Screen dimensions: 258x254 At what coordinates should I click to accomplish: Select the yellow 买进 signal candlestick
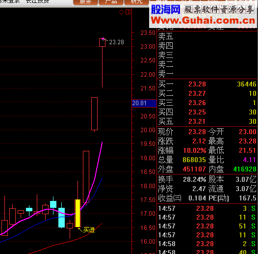tap(77, 213)
